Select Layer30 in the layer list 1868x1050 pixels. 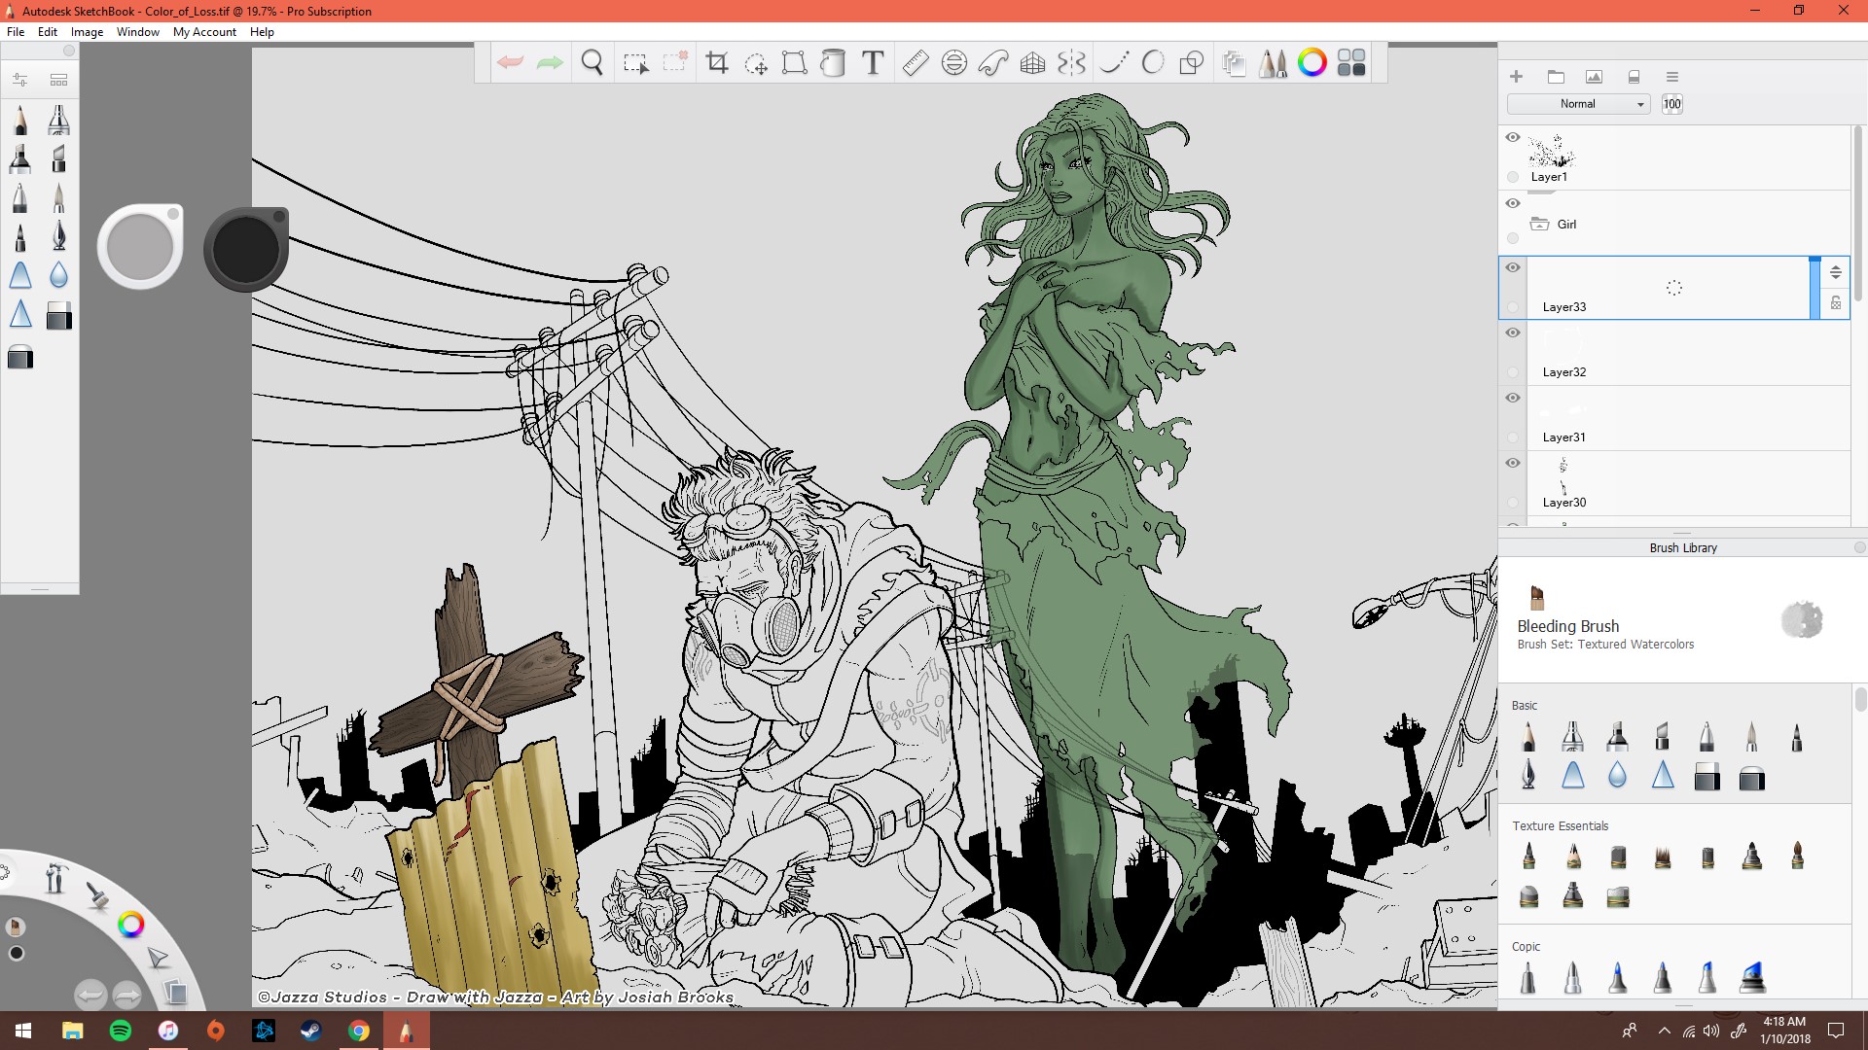point(1673,483)
